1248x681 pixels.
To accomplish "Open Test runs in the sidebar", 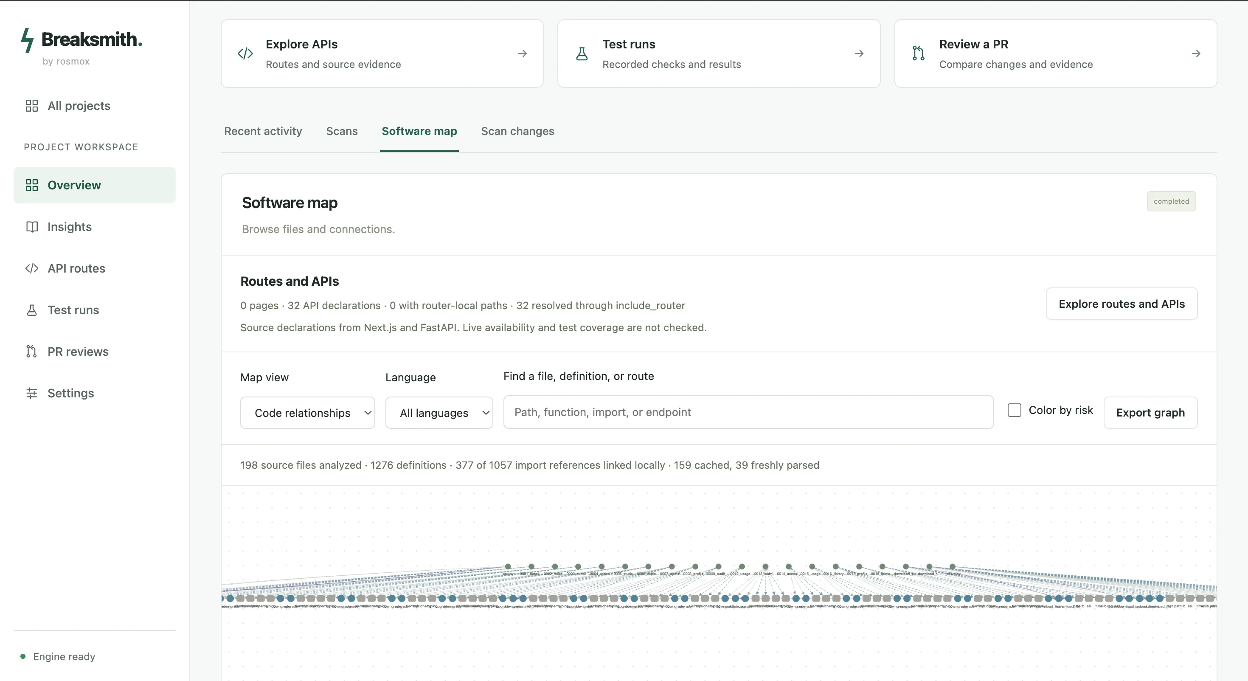I will 95,310.
